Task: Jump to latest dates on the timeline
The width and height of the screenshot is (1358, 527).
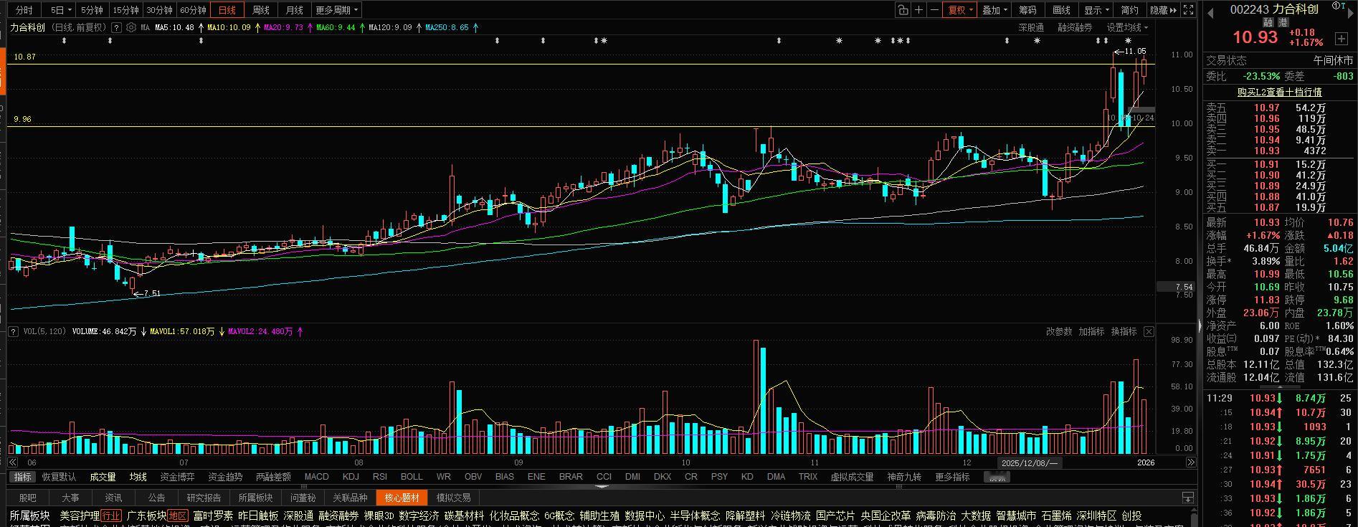Action: (x=1191, y=462)
